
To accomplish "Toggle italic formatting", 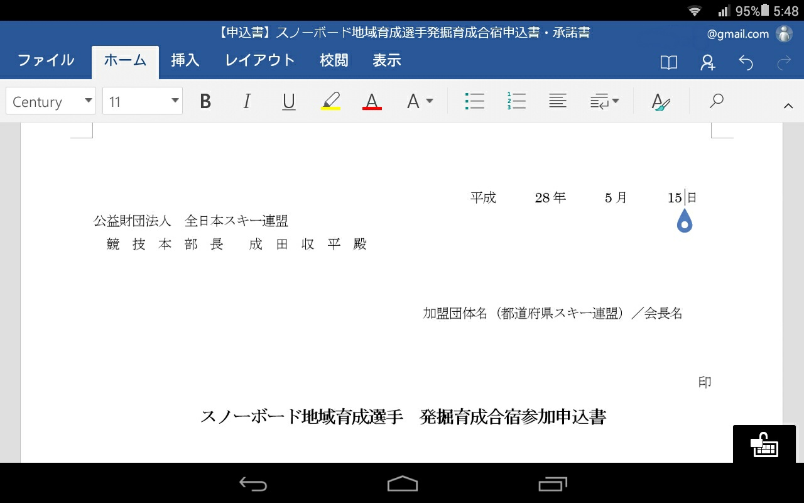I will pos(247,101).
